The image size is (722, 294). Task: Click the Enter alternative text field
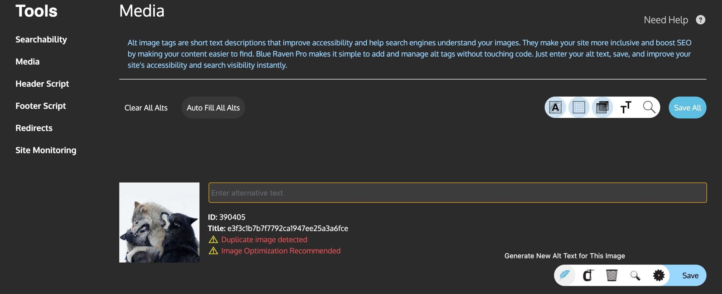(457, 193)
